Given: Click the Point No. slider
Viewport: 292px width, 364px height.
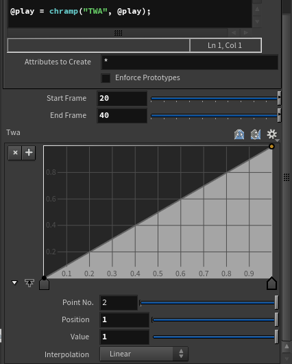Looking at the screenshot, I should (209, 303).
